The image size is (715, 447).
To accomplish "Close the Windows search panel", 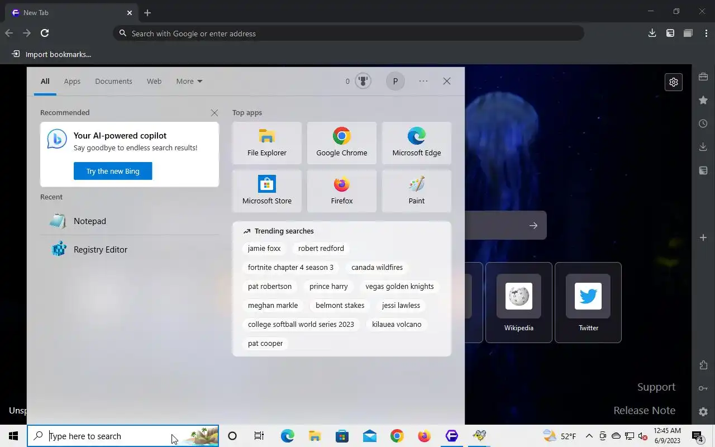I will [447, 81].
